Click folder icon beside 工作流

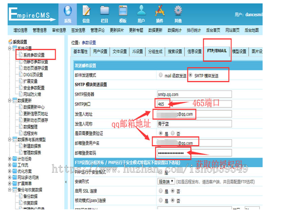pyautogui.click(x=15, y=165)
